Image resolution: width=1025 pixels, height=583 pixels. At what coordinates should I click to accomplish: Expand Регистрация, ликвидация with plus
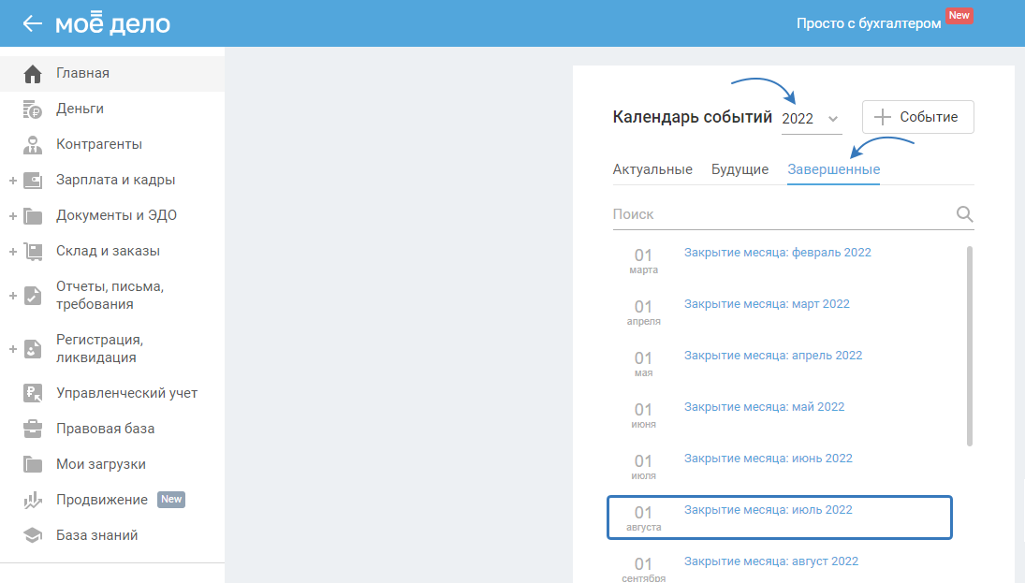[x=12, y=349]
